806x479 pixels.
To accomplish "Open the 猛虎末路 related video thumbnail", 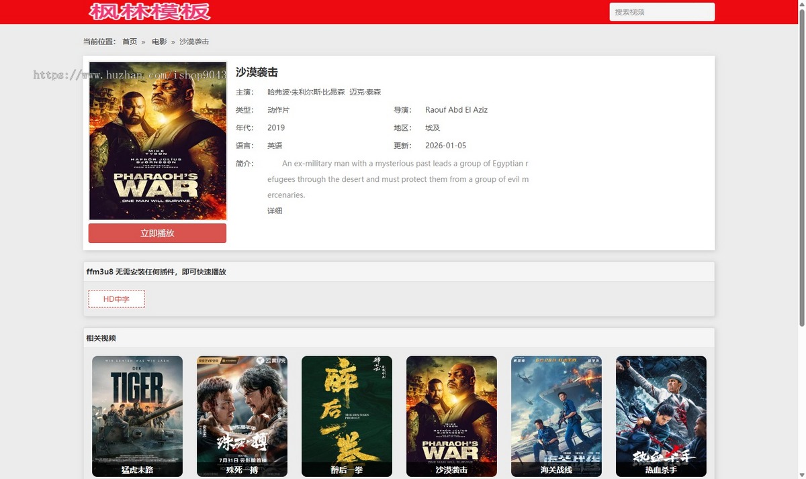I will point(137,416).
